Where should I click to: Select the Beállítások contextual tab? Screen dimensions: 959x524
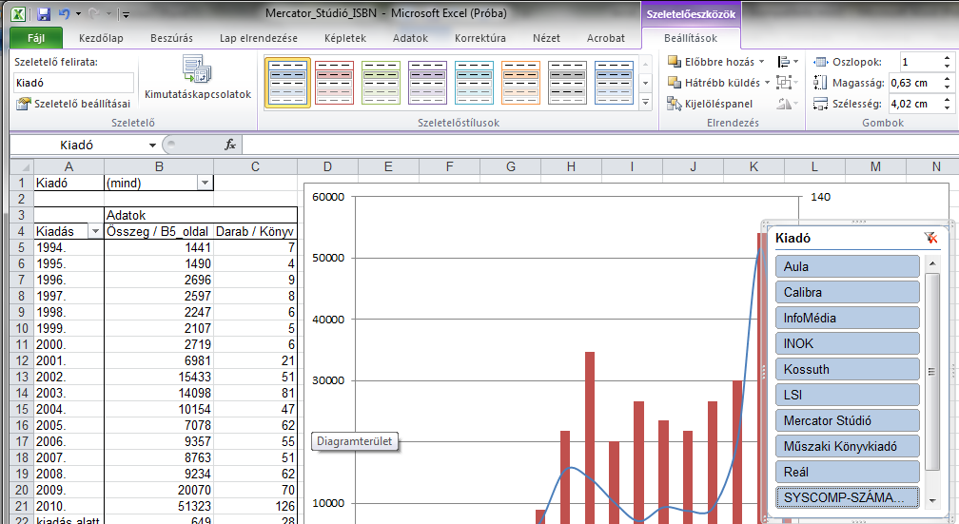coord(691,38)
